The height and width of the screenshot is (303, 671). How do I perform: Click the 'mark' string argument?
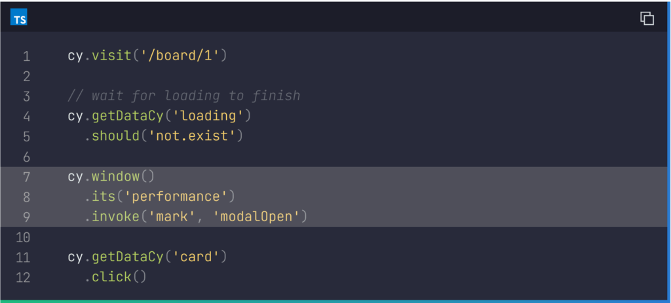tap(176, 217)
